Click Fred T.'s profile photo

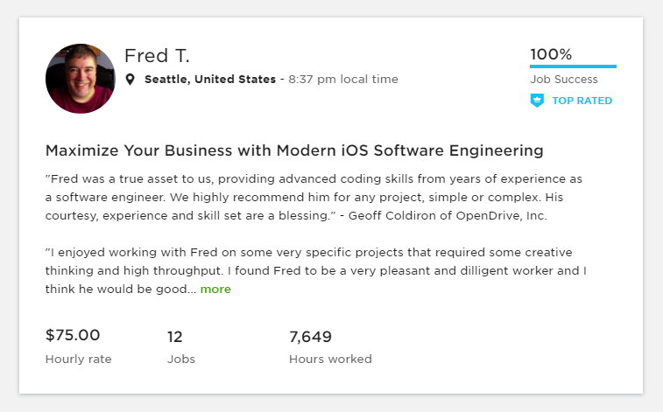click(x=80, y=79)
